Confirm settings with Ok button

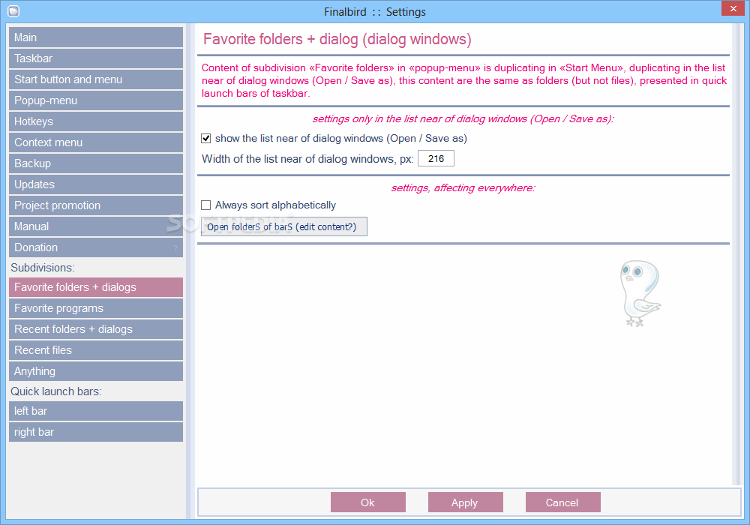pyautogui.click(x=367, y=502)
